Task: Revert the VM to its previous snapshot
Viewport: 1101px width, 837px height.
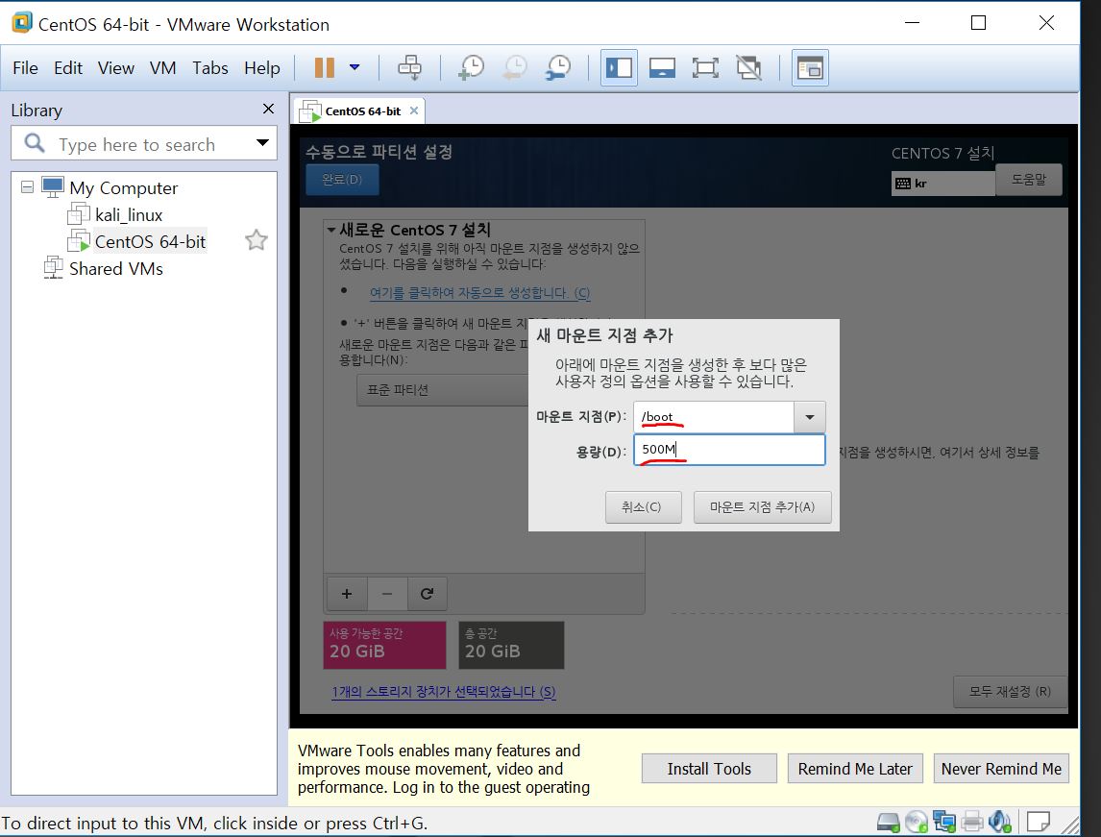Action: coord(515,67)
